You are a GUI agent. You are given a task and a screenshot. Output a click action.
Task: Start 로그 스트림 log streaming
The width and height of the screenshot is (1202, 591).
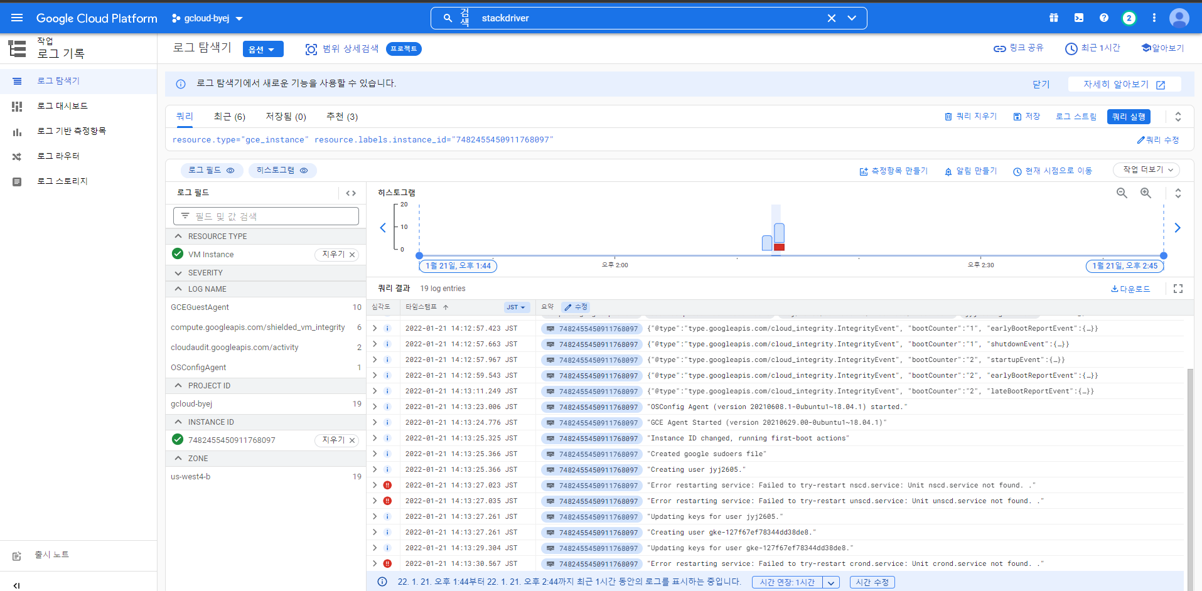click(x=1076, y=117)
